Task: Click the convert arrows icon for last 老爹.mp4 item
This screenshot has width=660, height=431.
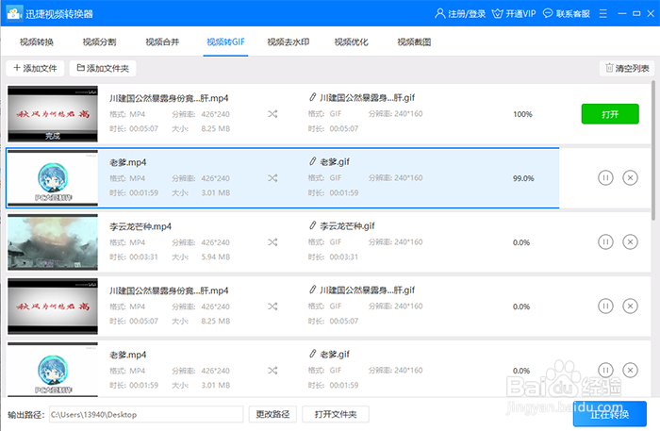Action: tap(272, 371)
